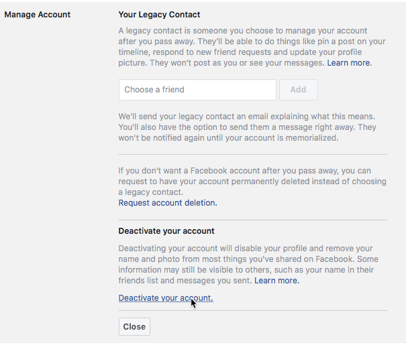Open Learn more about legacy contacts

(349, 63)
